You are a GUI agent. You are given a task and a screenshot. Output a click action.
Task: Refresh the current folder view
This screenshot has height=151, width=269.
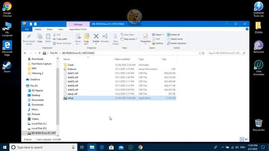(203, 53)
